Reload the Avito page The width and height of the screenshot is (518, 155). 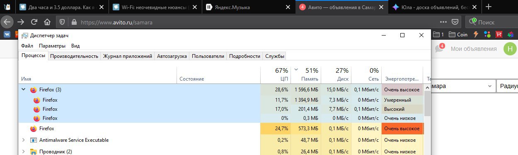click(x=34, y=22)
